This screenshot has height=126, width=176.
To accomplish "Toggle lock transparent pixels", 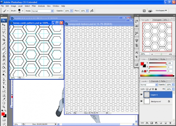I will (147, 89).
